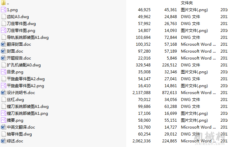Select the 1.png image file icon

[x=4, y=10]
